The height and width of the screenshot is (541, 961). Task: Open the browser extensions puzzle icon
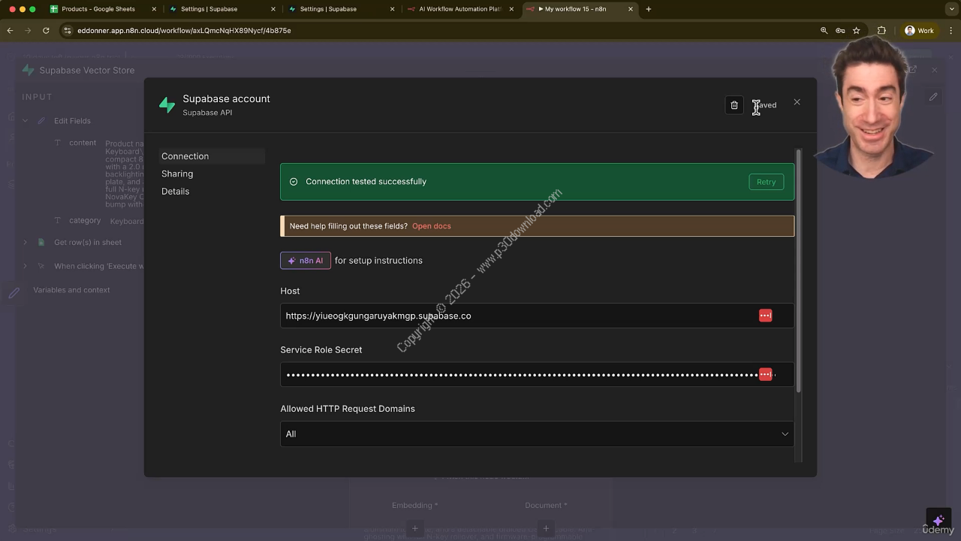(x=881, y=31)
